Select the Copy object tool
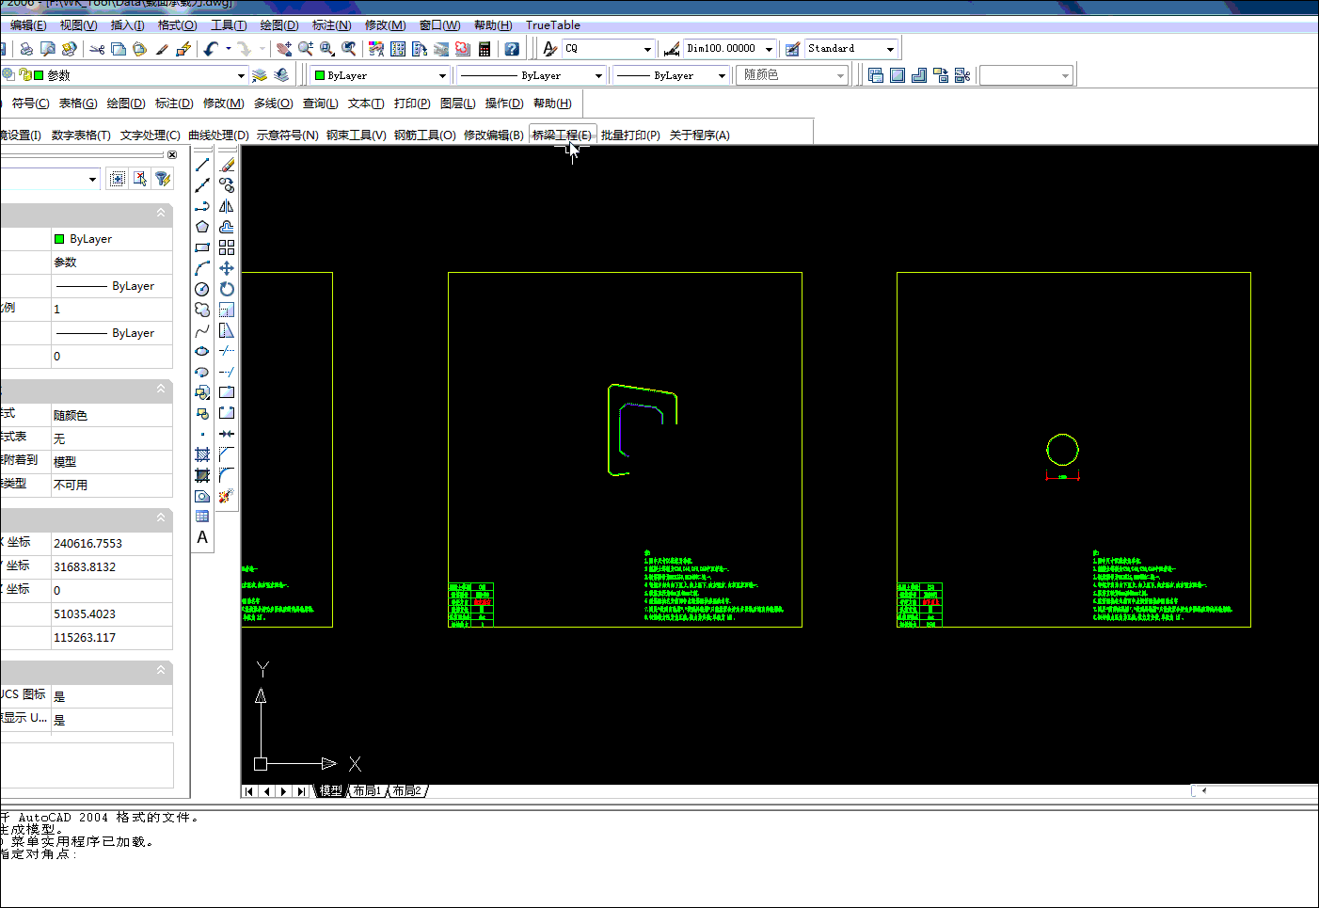1319x908 pixels. [x=227, y=185]
